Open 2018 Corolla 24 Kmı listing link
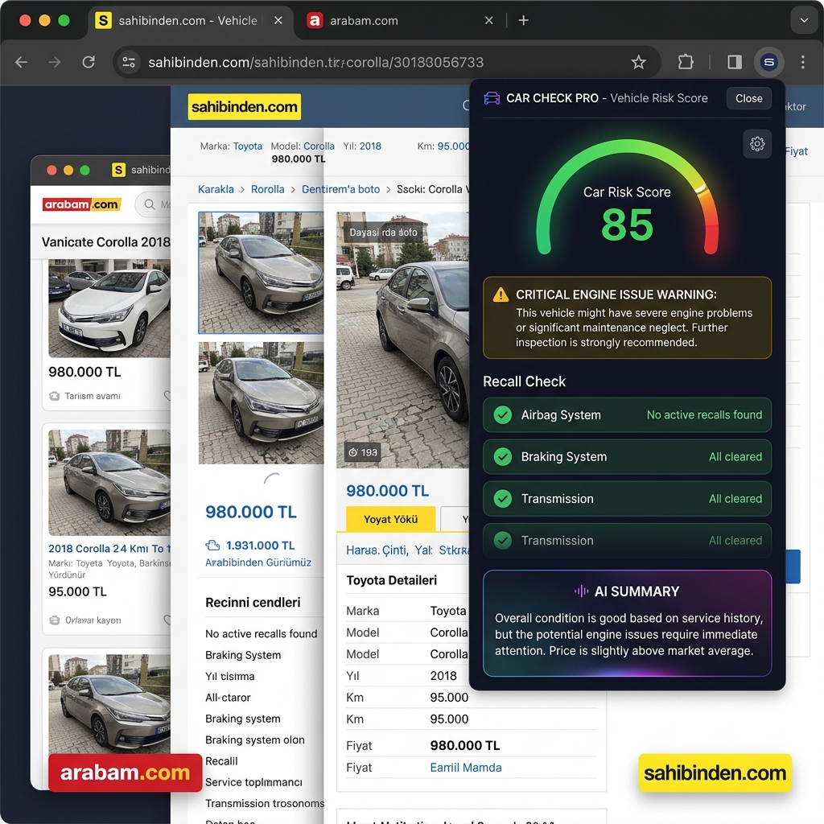 pos(109,548)
